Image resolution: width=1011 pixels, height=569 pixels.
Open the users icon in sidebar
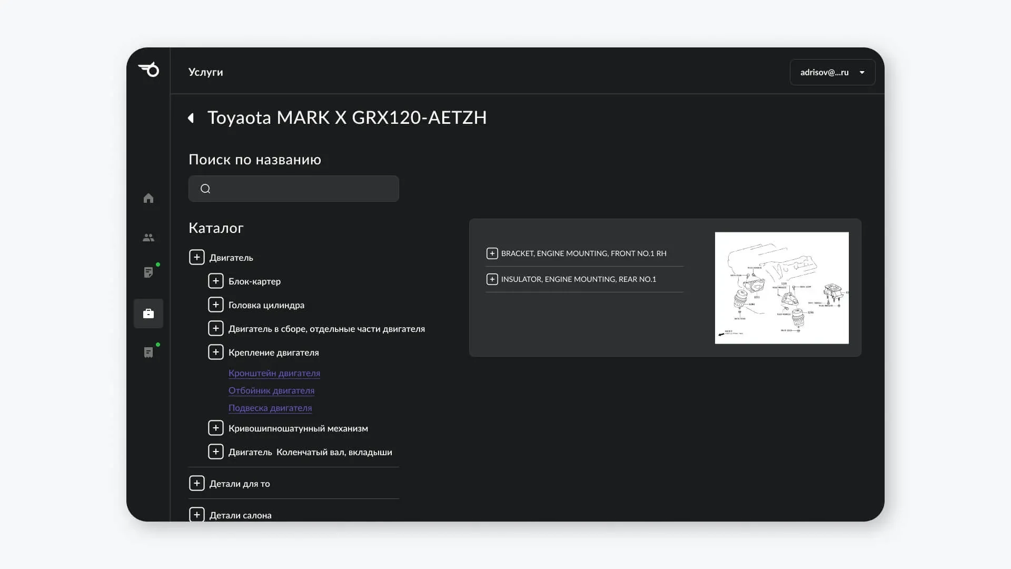pos(148,238)
